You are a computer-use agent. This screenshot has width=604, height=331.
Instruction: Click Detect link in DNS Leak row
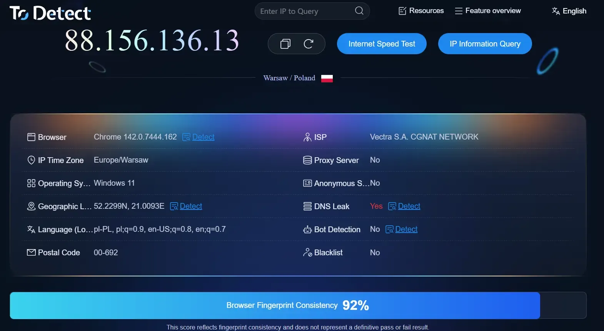coord(409,206)
